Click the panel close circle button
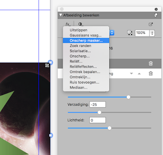The width and height of the screenshot is (163, 155). coord(62,9)
